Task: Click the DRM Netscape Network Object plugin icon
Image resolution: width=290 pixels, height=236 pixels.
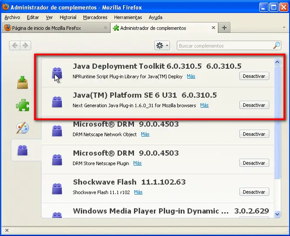Action: [x=57, y=131]
